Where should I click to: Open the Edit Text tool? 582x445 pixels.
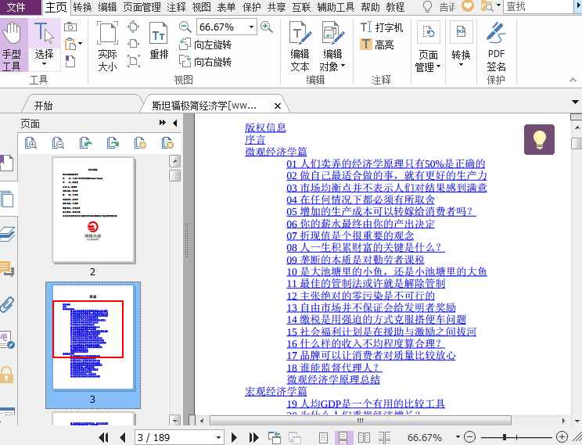tap(300, 46)
